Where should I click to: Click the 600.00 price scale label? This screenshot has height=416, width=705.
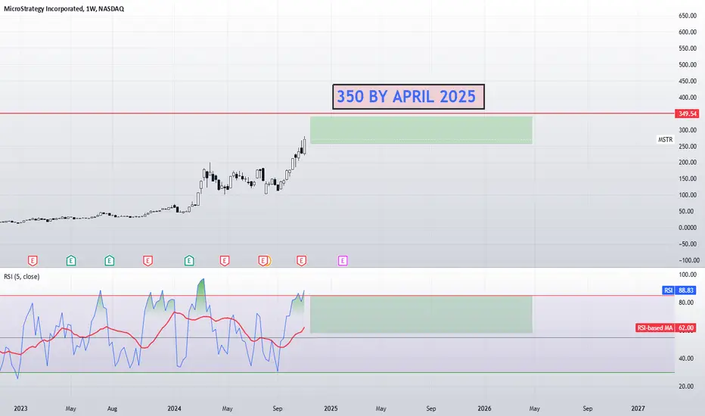click(688, 32)
